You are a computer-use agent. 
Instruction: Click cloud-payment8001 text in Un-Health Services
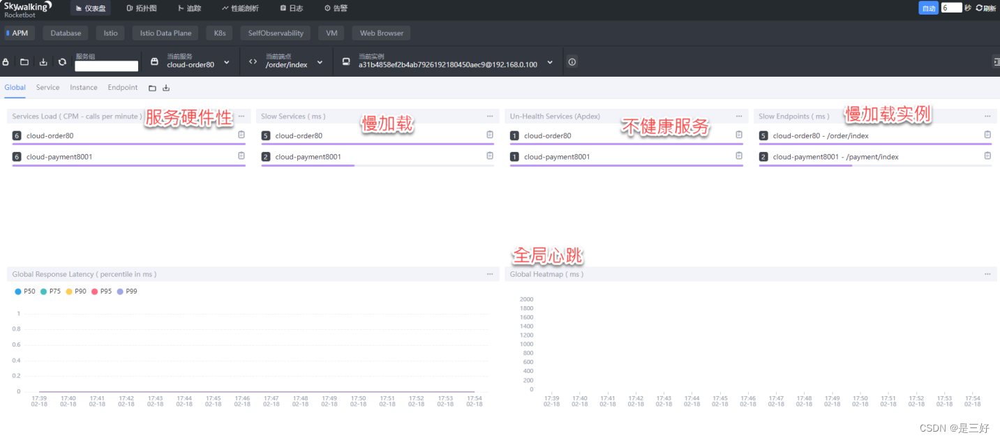(557, 157)
